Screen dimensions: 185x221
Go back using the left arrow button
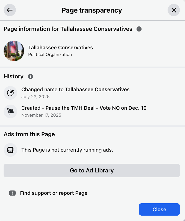(10, 10)
